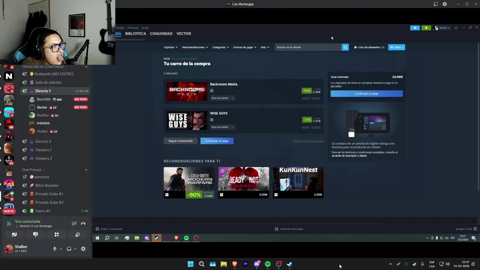The width and height of the screenshot is (480, 270).
Task: Open Spotify in the streamed taskbar
Action: 186,238
